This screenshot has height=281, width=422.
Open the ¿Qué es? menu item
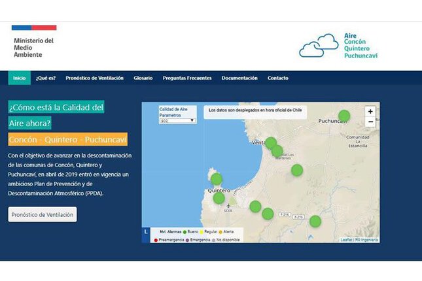[46, 78]
